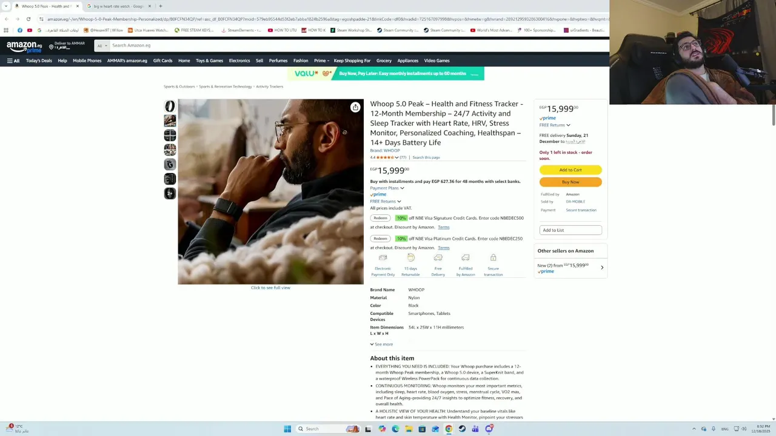
Task: Click the Microsoft Teams taskbar icon
Action: tap(475, 429)
